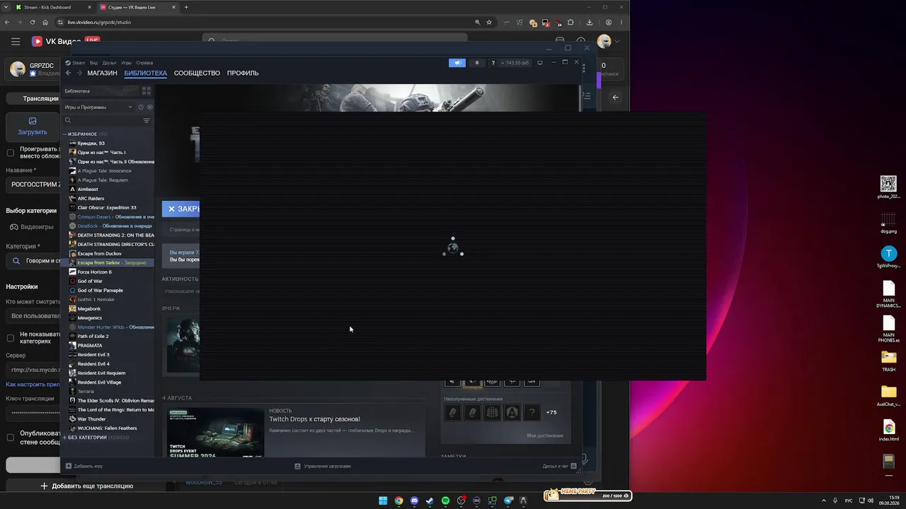Open Chrome extensions puzzle icon
The image size is (906, 509).
(570, 22)
